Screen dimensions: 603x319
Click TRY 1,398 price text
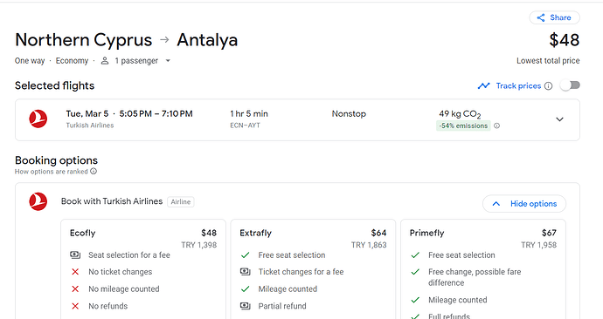point(199,245)
